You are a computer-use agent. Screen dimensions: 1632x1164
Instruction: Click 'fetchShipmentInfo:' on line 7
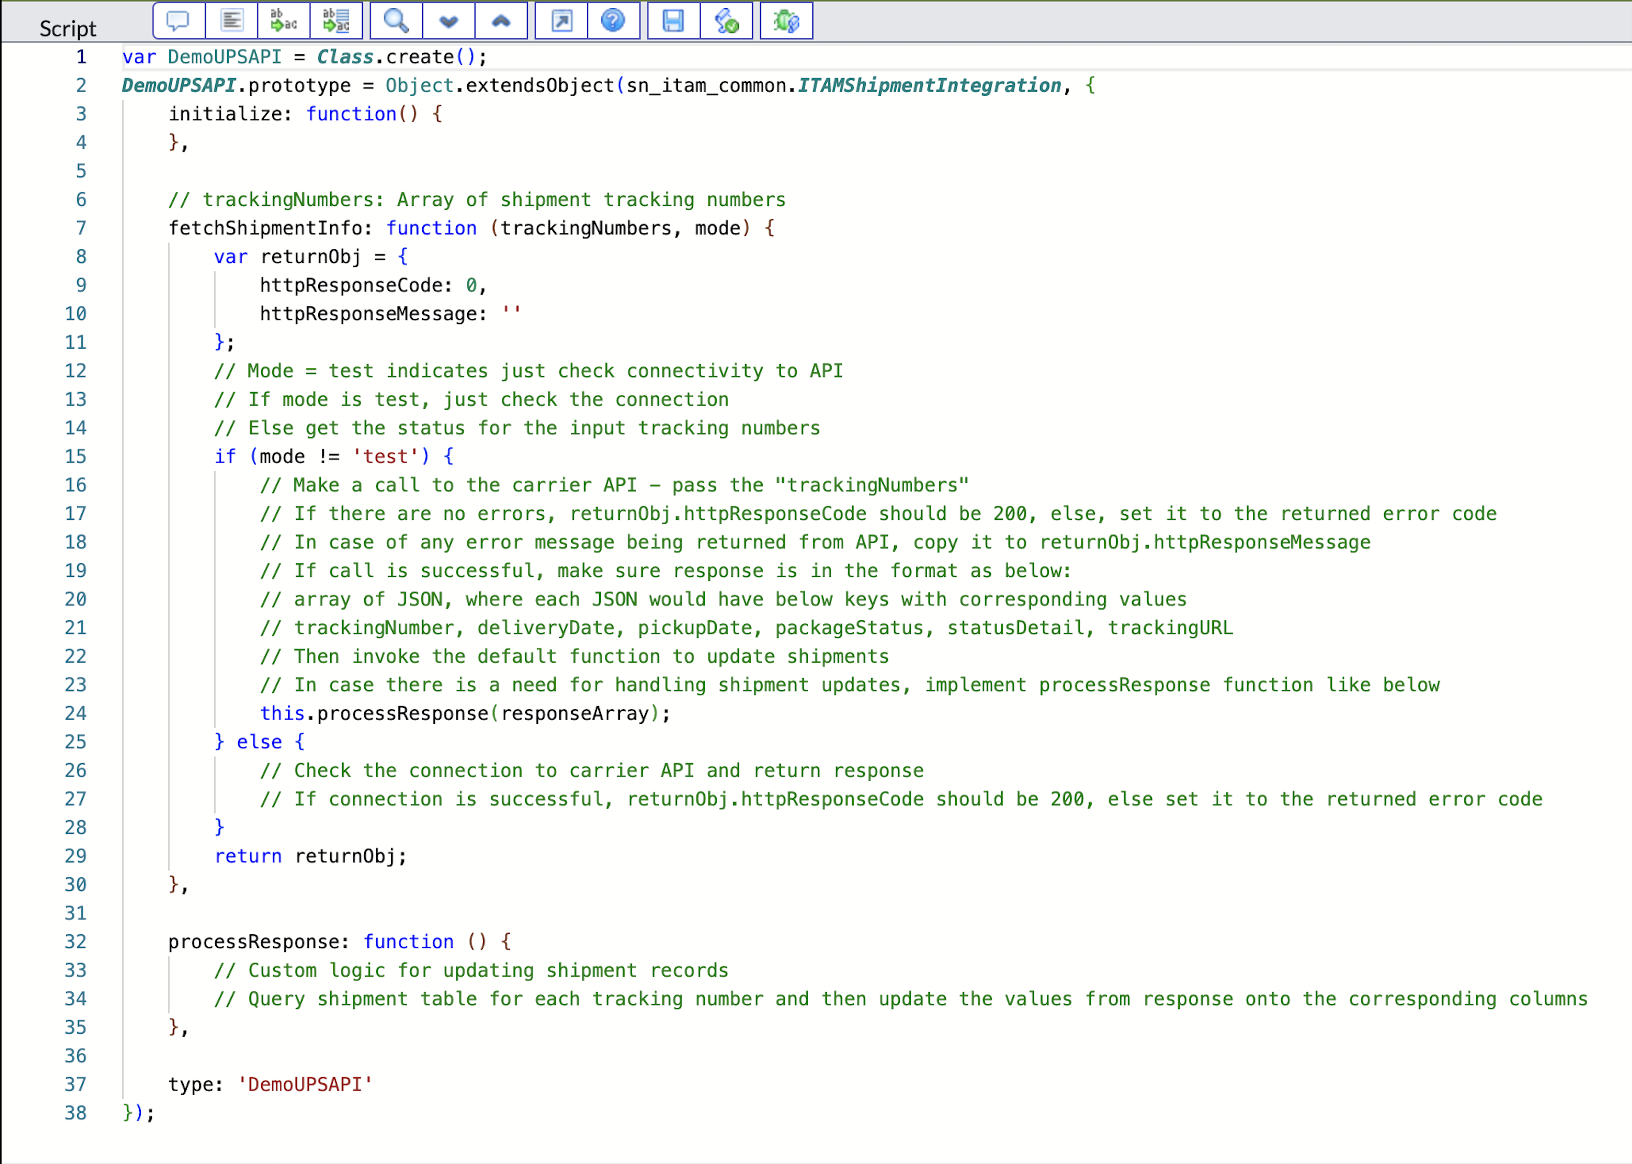point(270,228)
